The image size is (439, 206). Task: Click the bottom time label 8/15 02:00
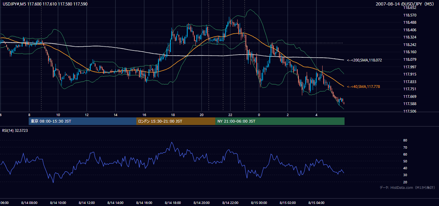pos(288,203)
